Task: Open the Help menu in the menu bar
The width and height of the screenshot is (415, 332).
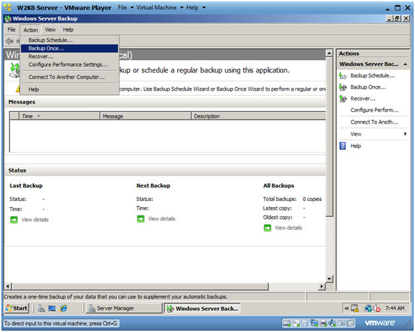Action: click(x=68, y=30)
